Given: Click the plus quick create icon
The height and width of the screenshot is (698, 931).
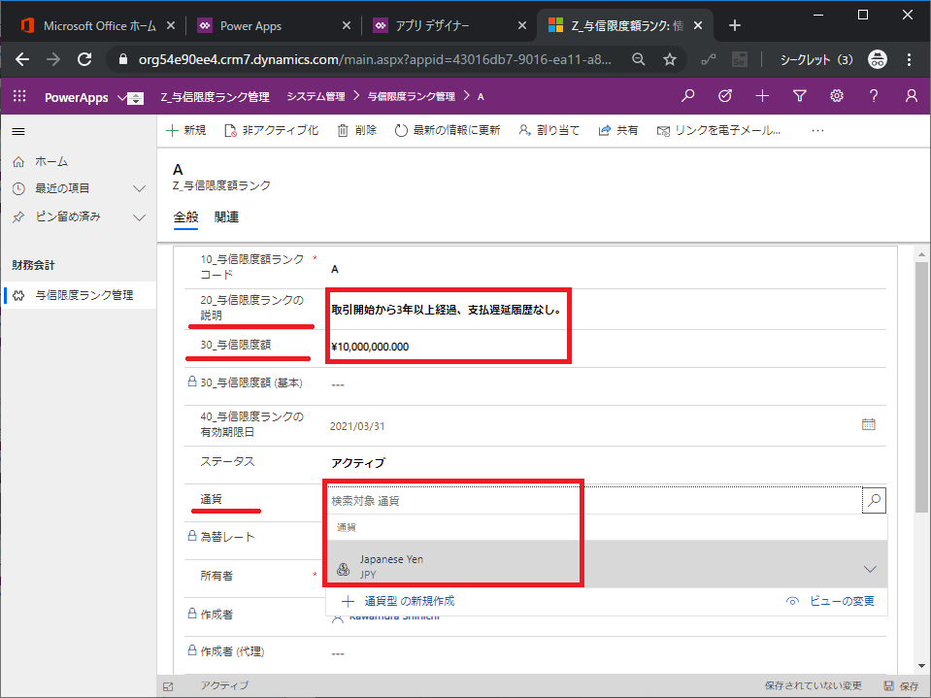Looking at the screenshot, I should [762, 96].
